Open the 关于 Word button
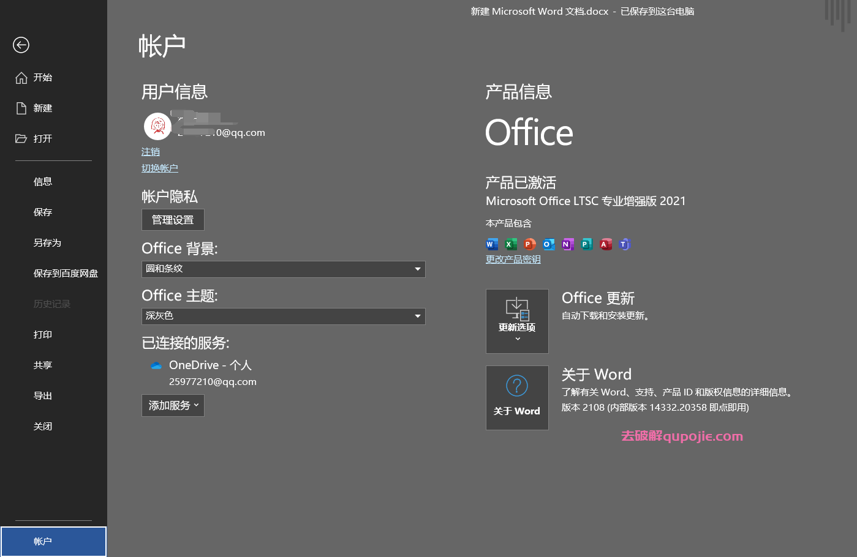The width and height of the screenshot is (857, 557). click(517, 398)
